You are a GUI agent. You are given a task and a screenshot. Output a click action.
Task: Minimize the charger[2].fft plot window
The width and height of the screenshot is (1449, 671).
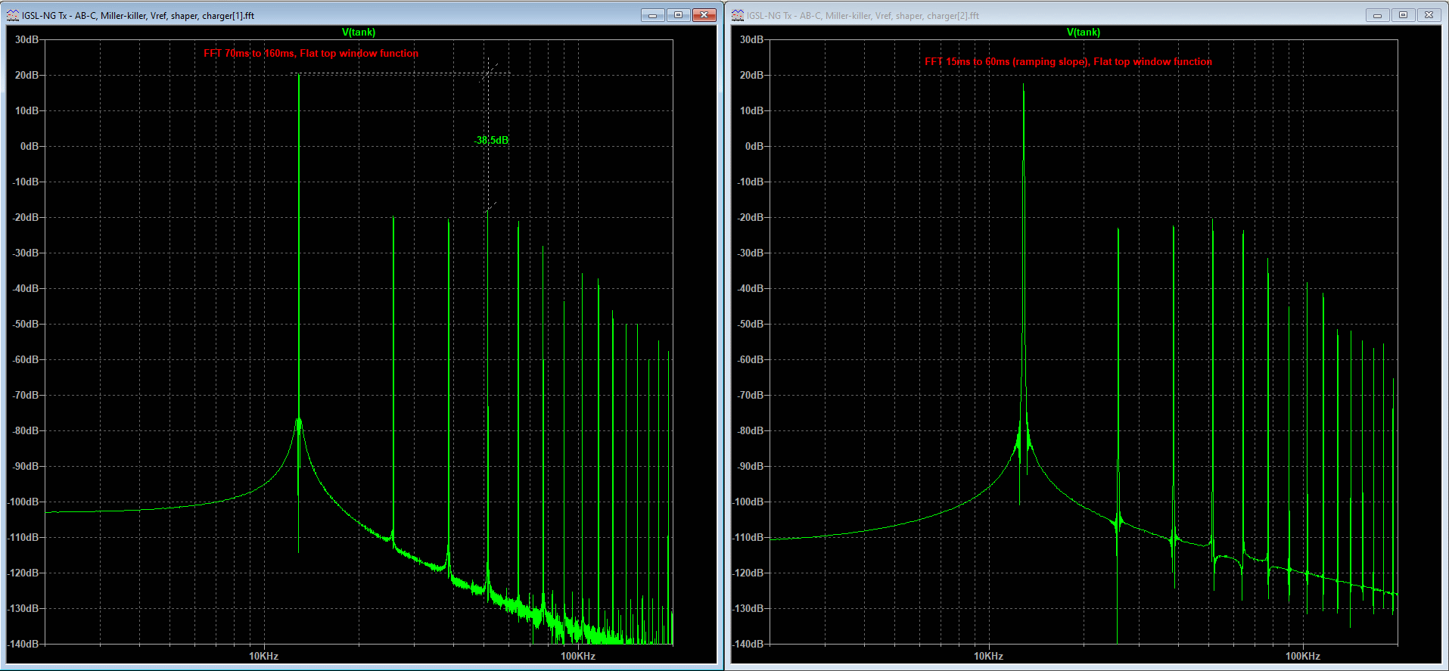pyautogui.click(x=1377, y=15)
